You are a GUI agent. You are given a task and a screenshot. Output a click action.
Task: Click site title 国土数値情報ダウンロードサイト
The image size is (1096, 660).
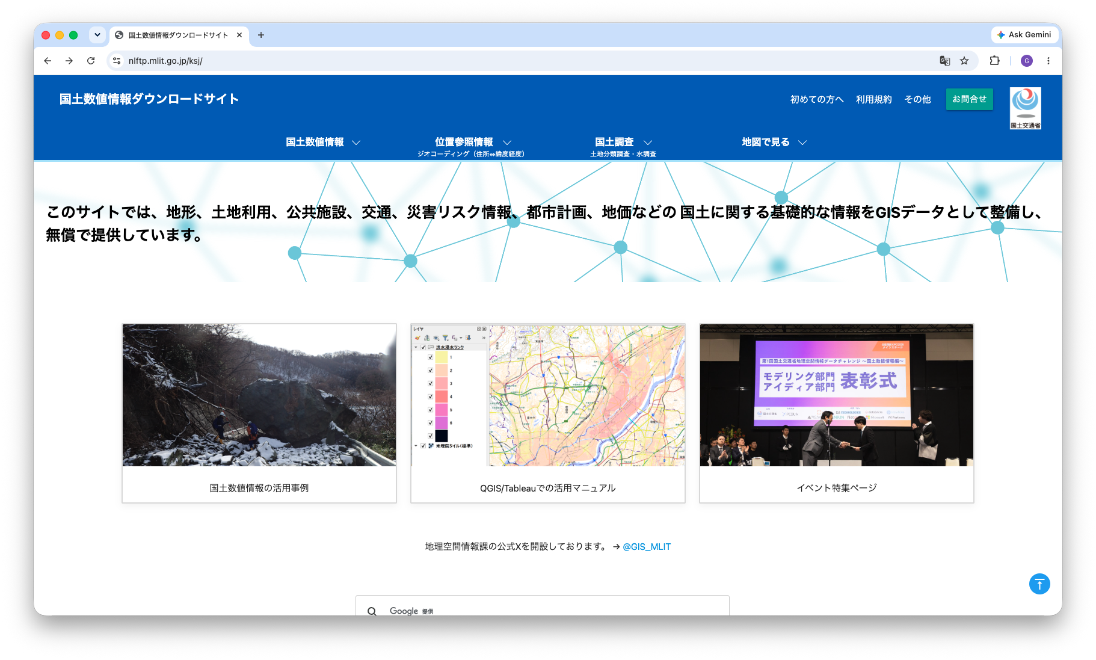(x=149, y=99)
